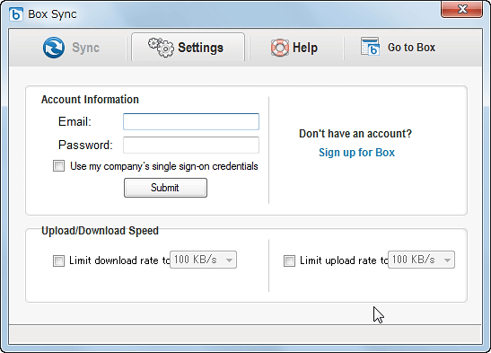Open the Help tab label
The width and height of the screenshot is (491, 353).
(305, 48)
